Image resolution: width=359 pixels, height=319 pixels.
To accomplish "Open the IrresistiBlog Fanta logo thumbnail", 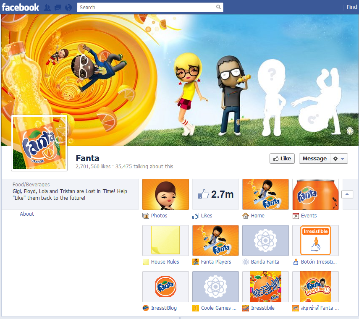I will pyautogui.click(x=165, y=287).
